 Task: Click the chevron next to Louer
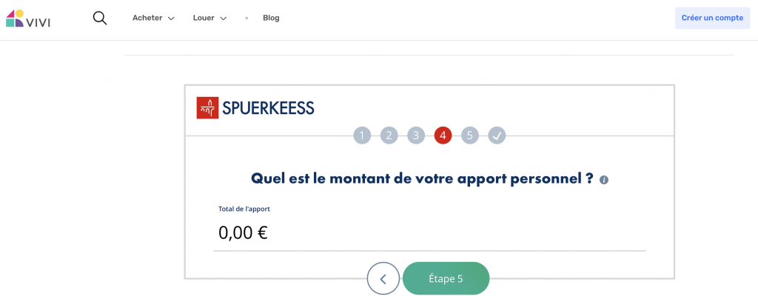pyautogui.click(x=223, y=19)
